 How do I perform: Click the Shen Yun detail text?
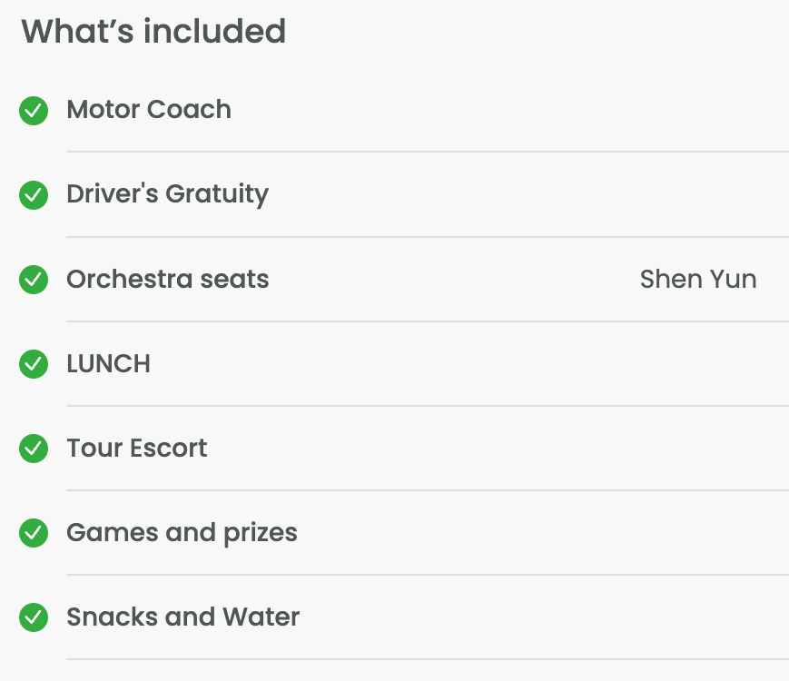coord(697,279)
